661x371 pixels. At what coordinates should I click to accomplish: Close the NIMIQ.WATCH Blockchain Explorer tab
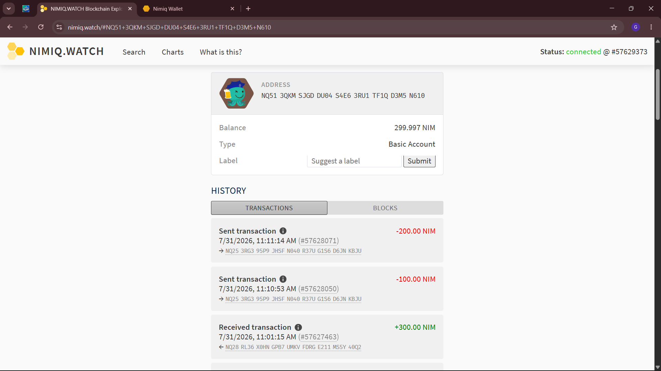[x=130, y=9]
